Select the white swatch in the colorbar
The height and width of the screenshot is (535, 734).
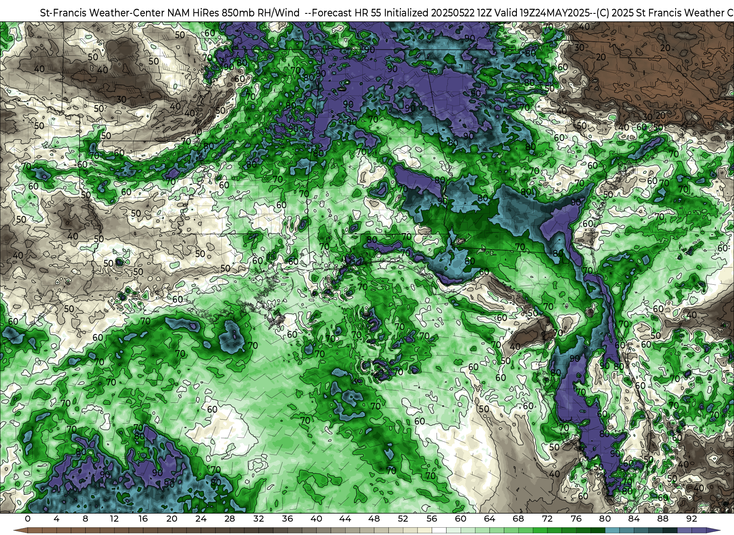[439, 530]
